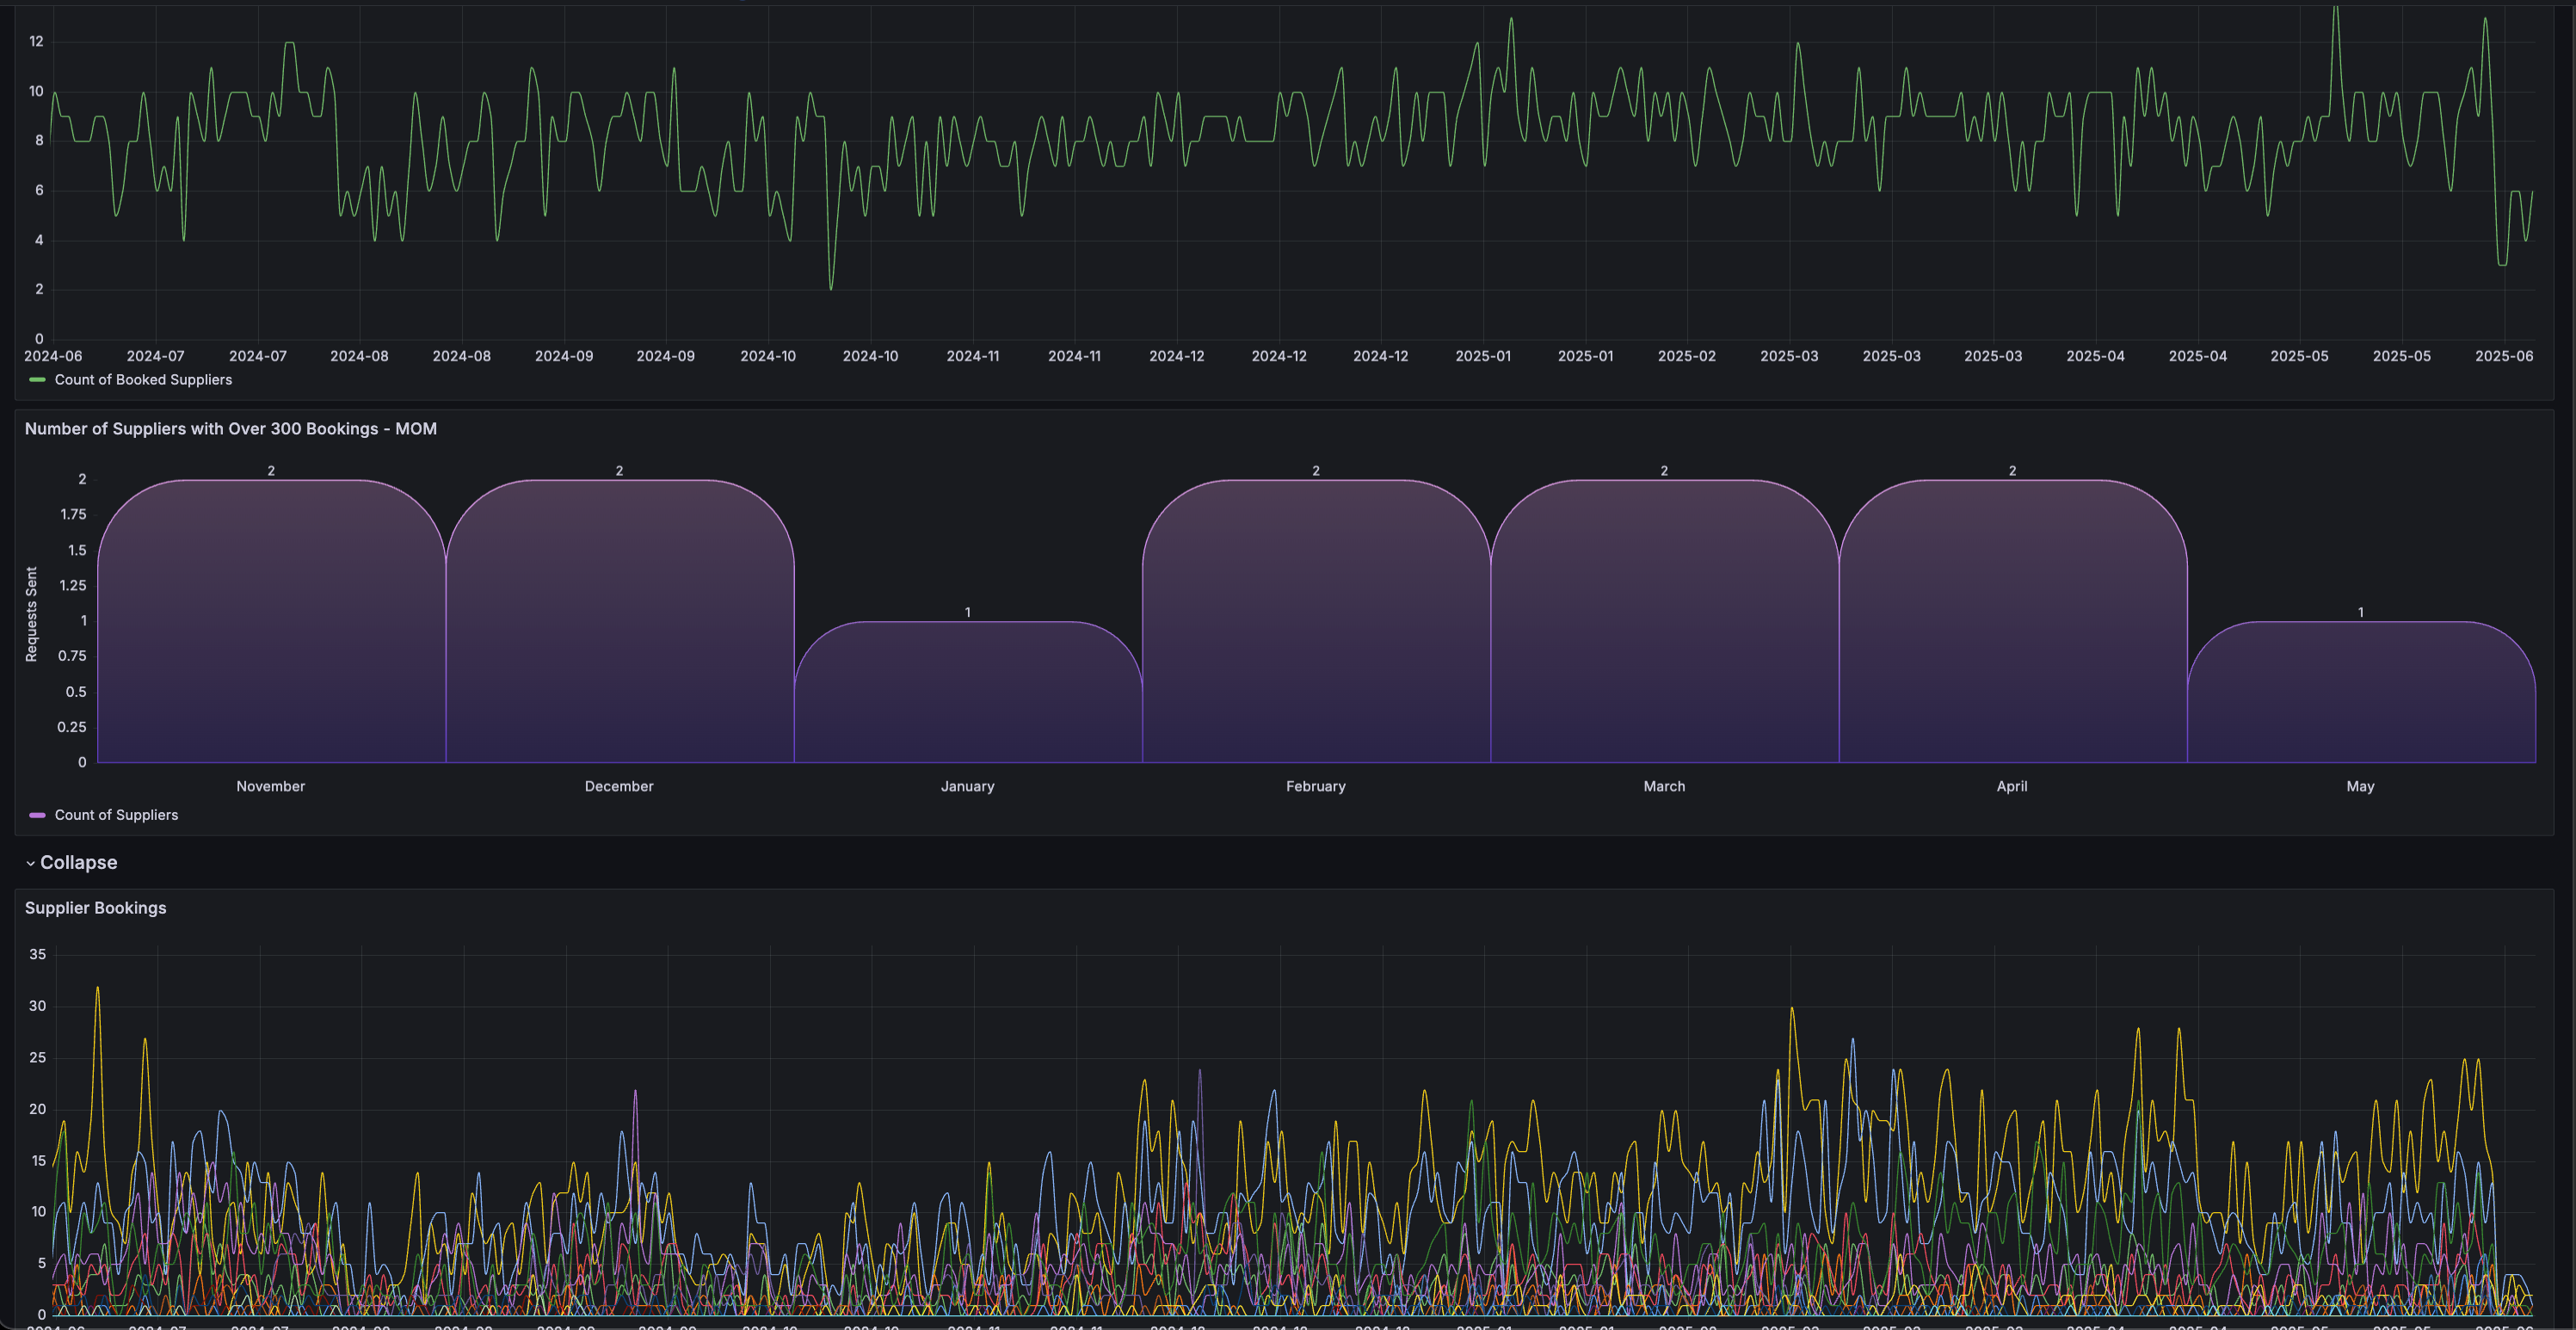The height and width of the screenshot is (1330, 2576).
Task: Click the green Count of Booked Suppliers color swatch
Action: [38, 380]
